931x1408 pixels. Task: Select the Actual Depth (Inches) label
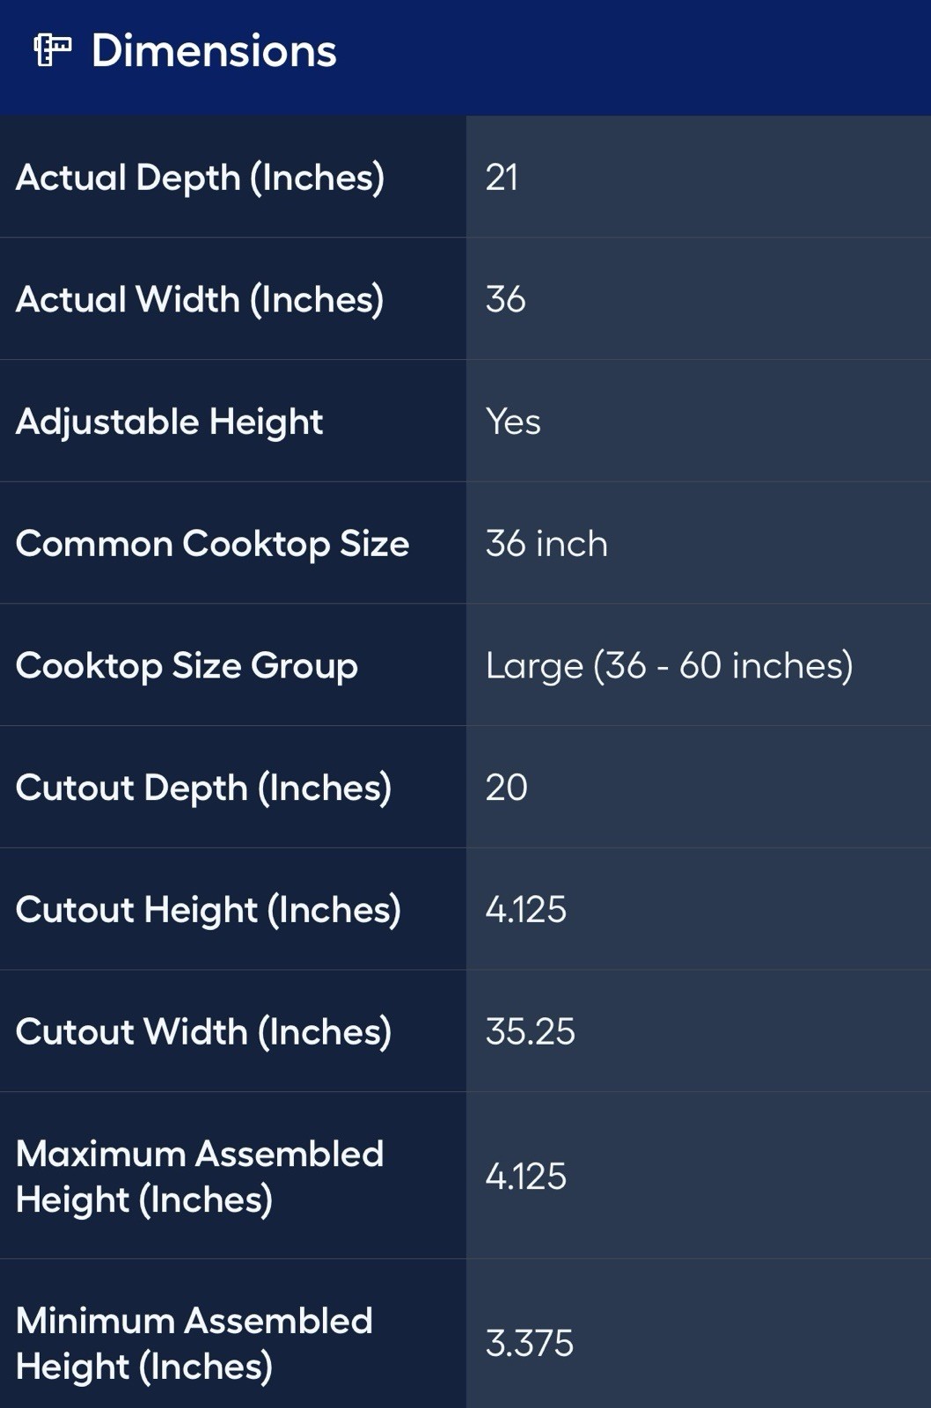coord(200,178)
